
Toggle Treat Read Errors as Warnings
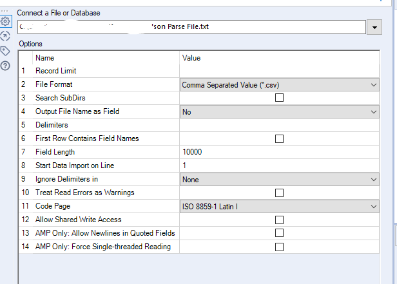(280, 193)
